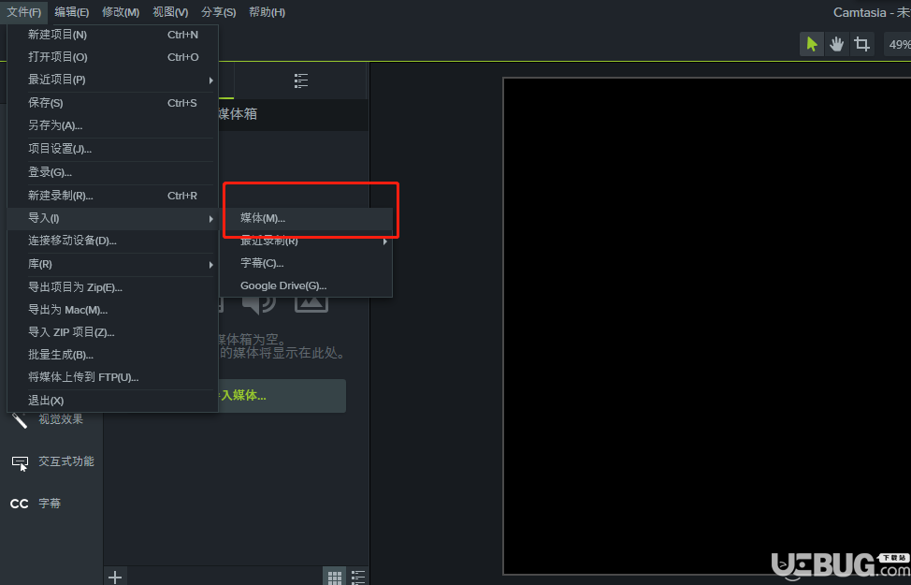Image resolution: width=911 pixels, height=585 pixels.
Task: Open the 修改(M) menu
Action: point(121,12)
